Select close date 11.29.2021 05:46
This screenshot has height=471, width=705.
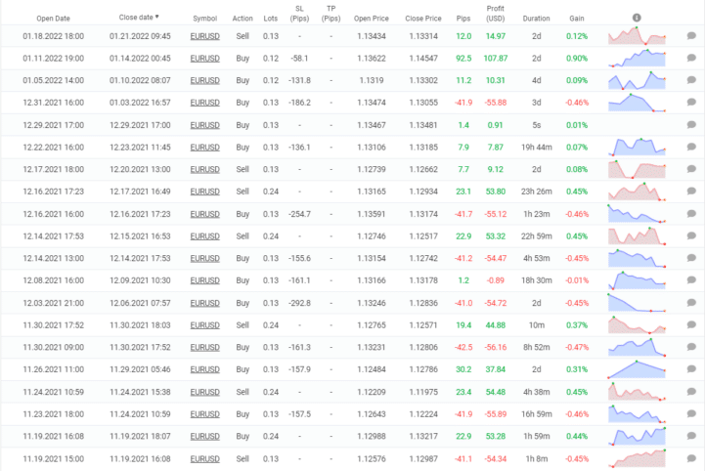click(x=140, y=369)
